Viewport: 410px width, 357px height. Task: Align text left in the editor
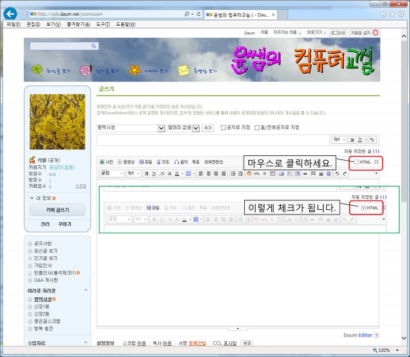click(201, 174)
